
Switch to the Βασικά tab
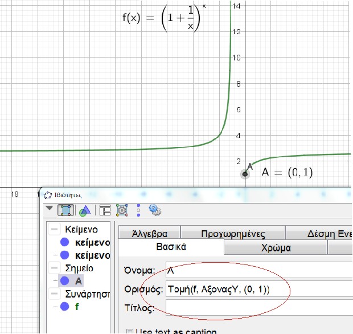(x=171, y=247)
